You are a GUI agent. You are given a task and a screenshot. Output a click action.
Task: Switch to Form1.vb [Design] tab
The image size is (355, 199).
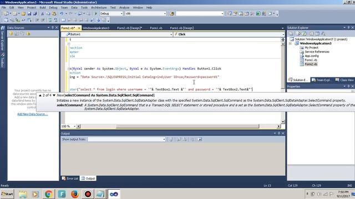tap(182, 28)
